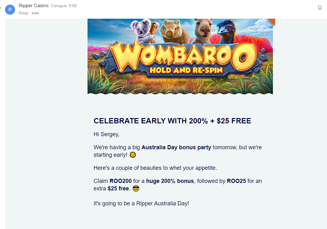Viewport: 327px width, 229px height.
Task: Click the sun emoji after "starting early!"
Action: coord(133,155)
